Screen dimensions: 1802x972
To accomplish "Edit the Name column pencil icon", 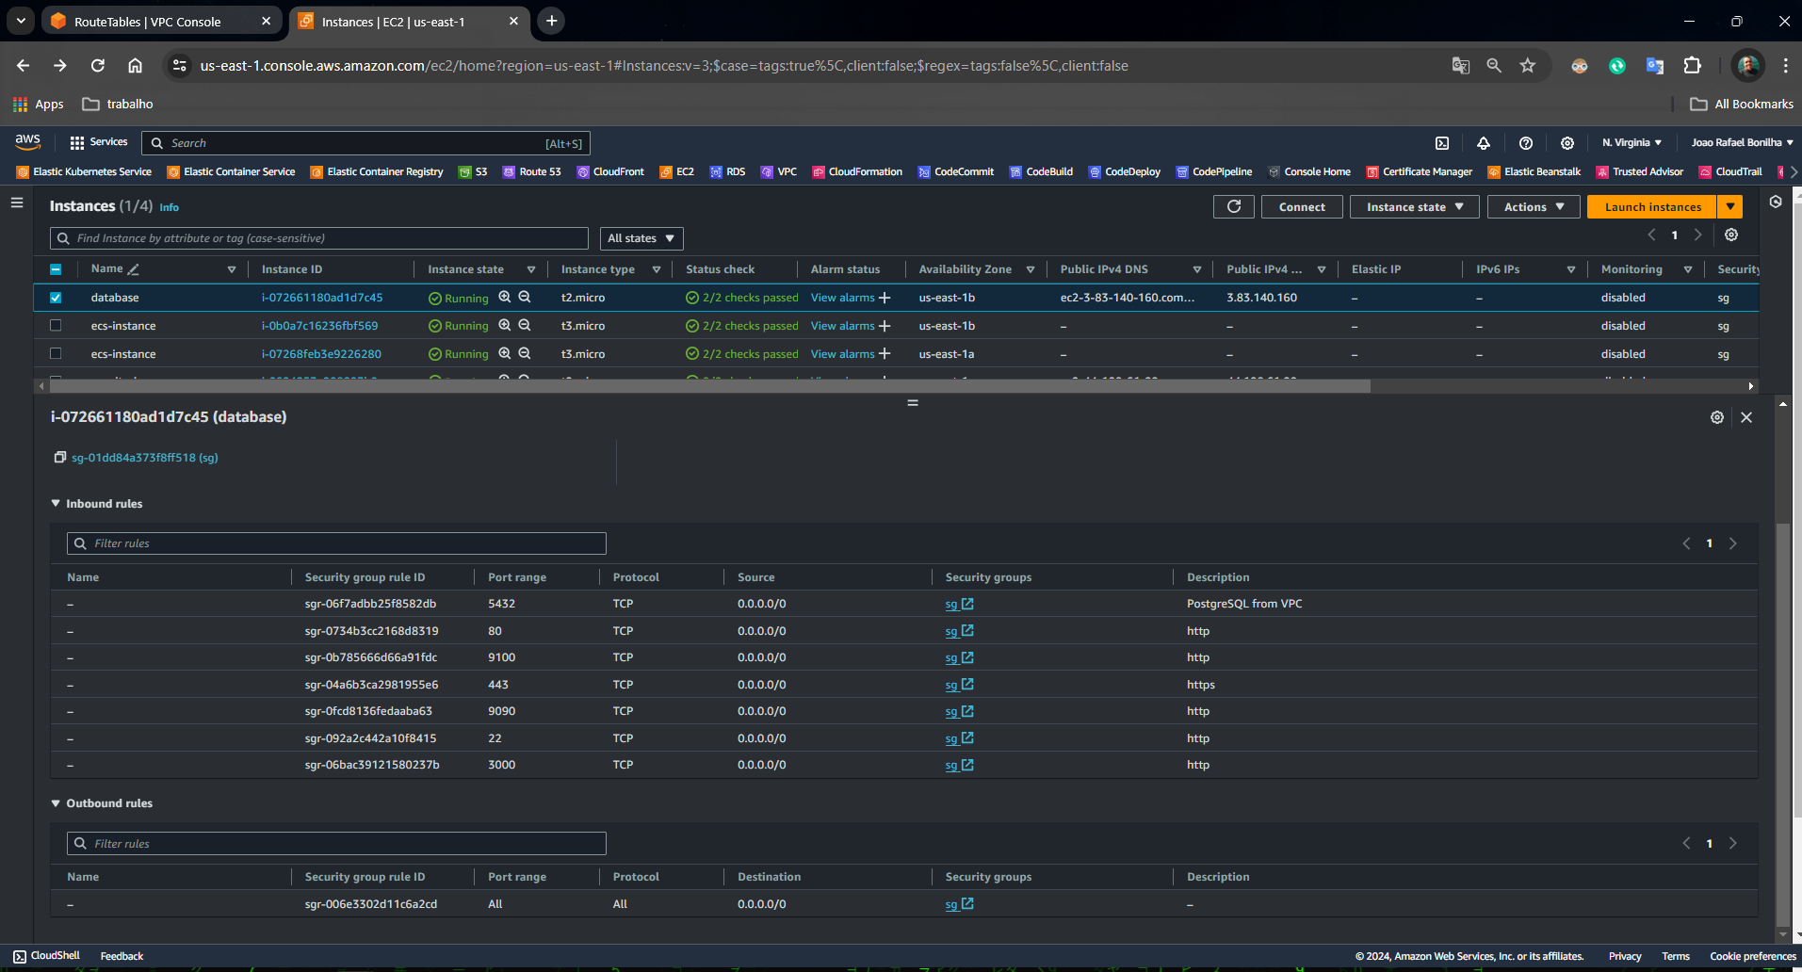I will click(134, 269).
